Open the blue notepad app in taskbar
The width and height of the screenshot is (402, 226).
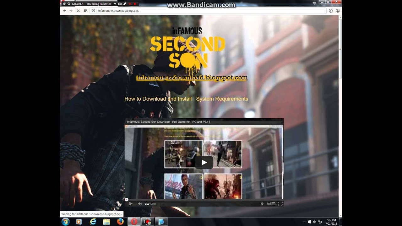coord(161,222)
